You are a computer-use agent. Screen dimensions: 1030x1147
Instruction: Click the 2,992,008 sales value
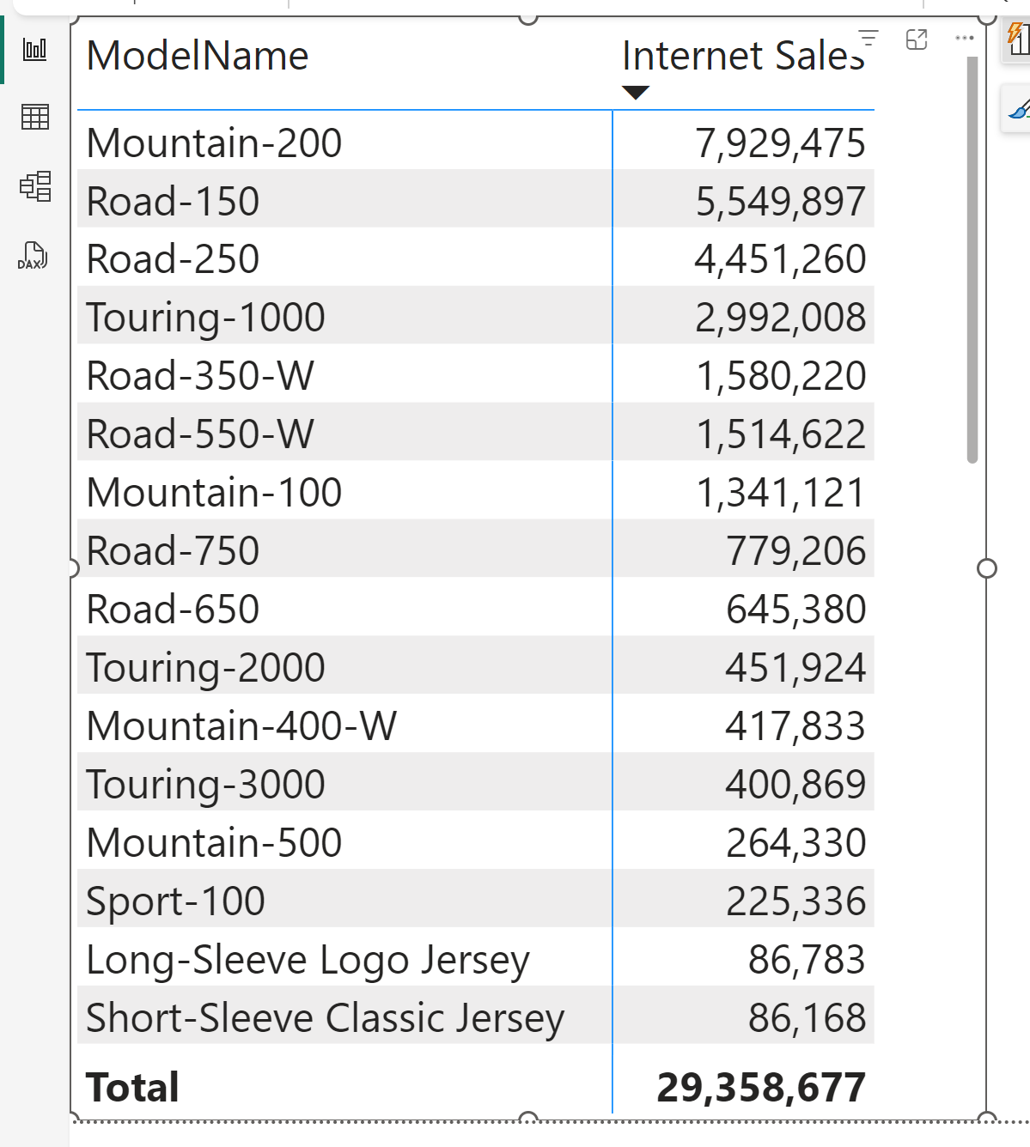(x=780, y=319)
